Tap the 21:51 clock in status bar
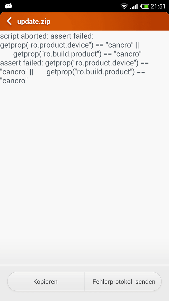The height and width of the screenshot is (301, 169). 158,6
